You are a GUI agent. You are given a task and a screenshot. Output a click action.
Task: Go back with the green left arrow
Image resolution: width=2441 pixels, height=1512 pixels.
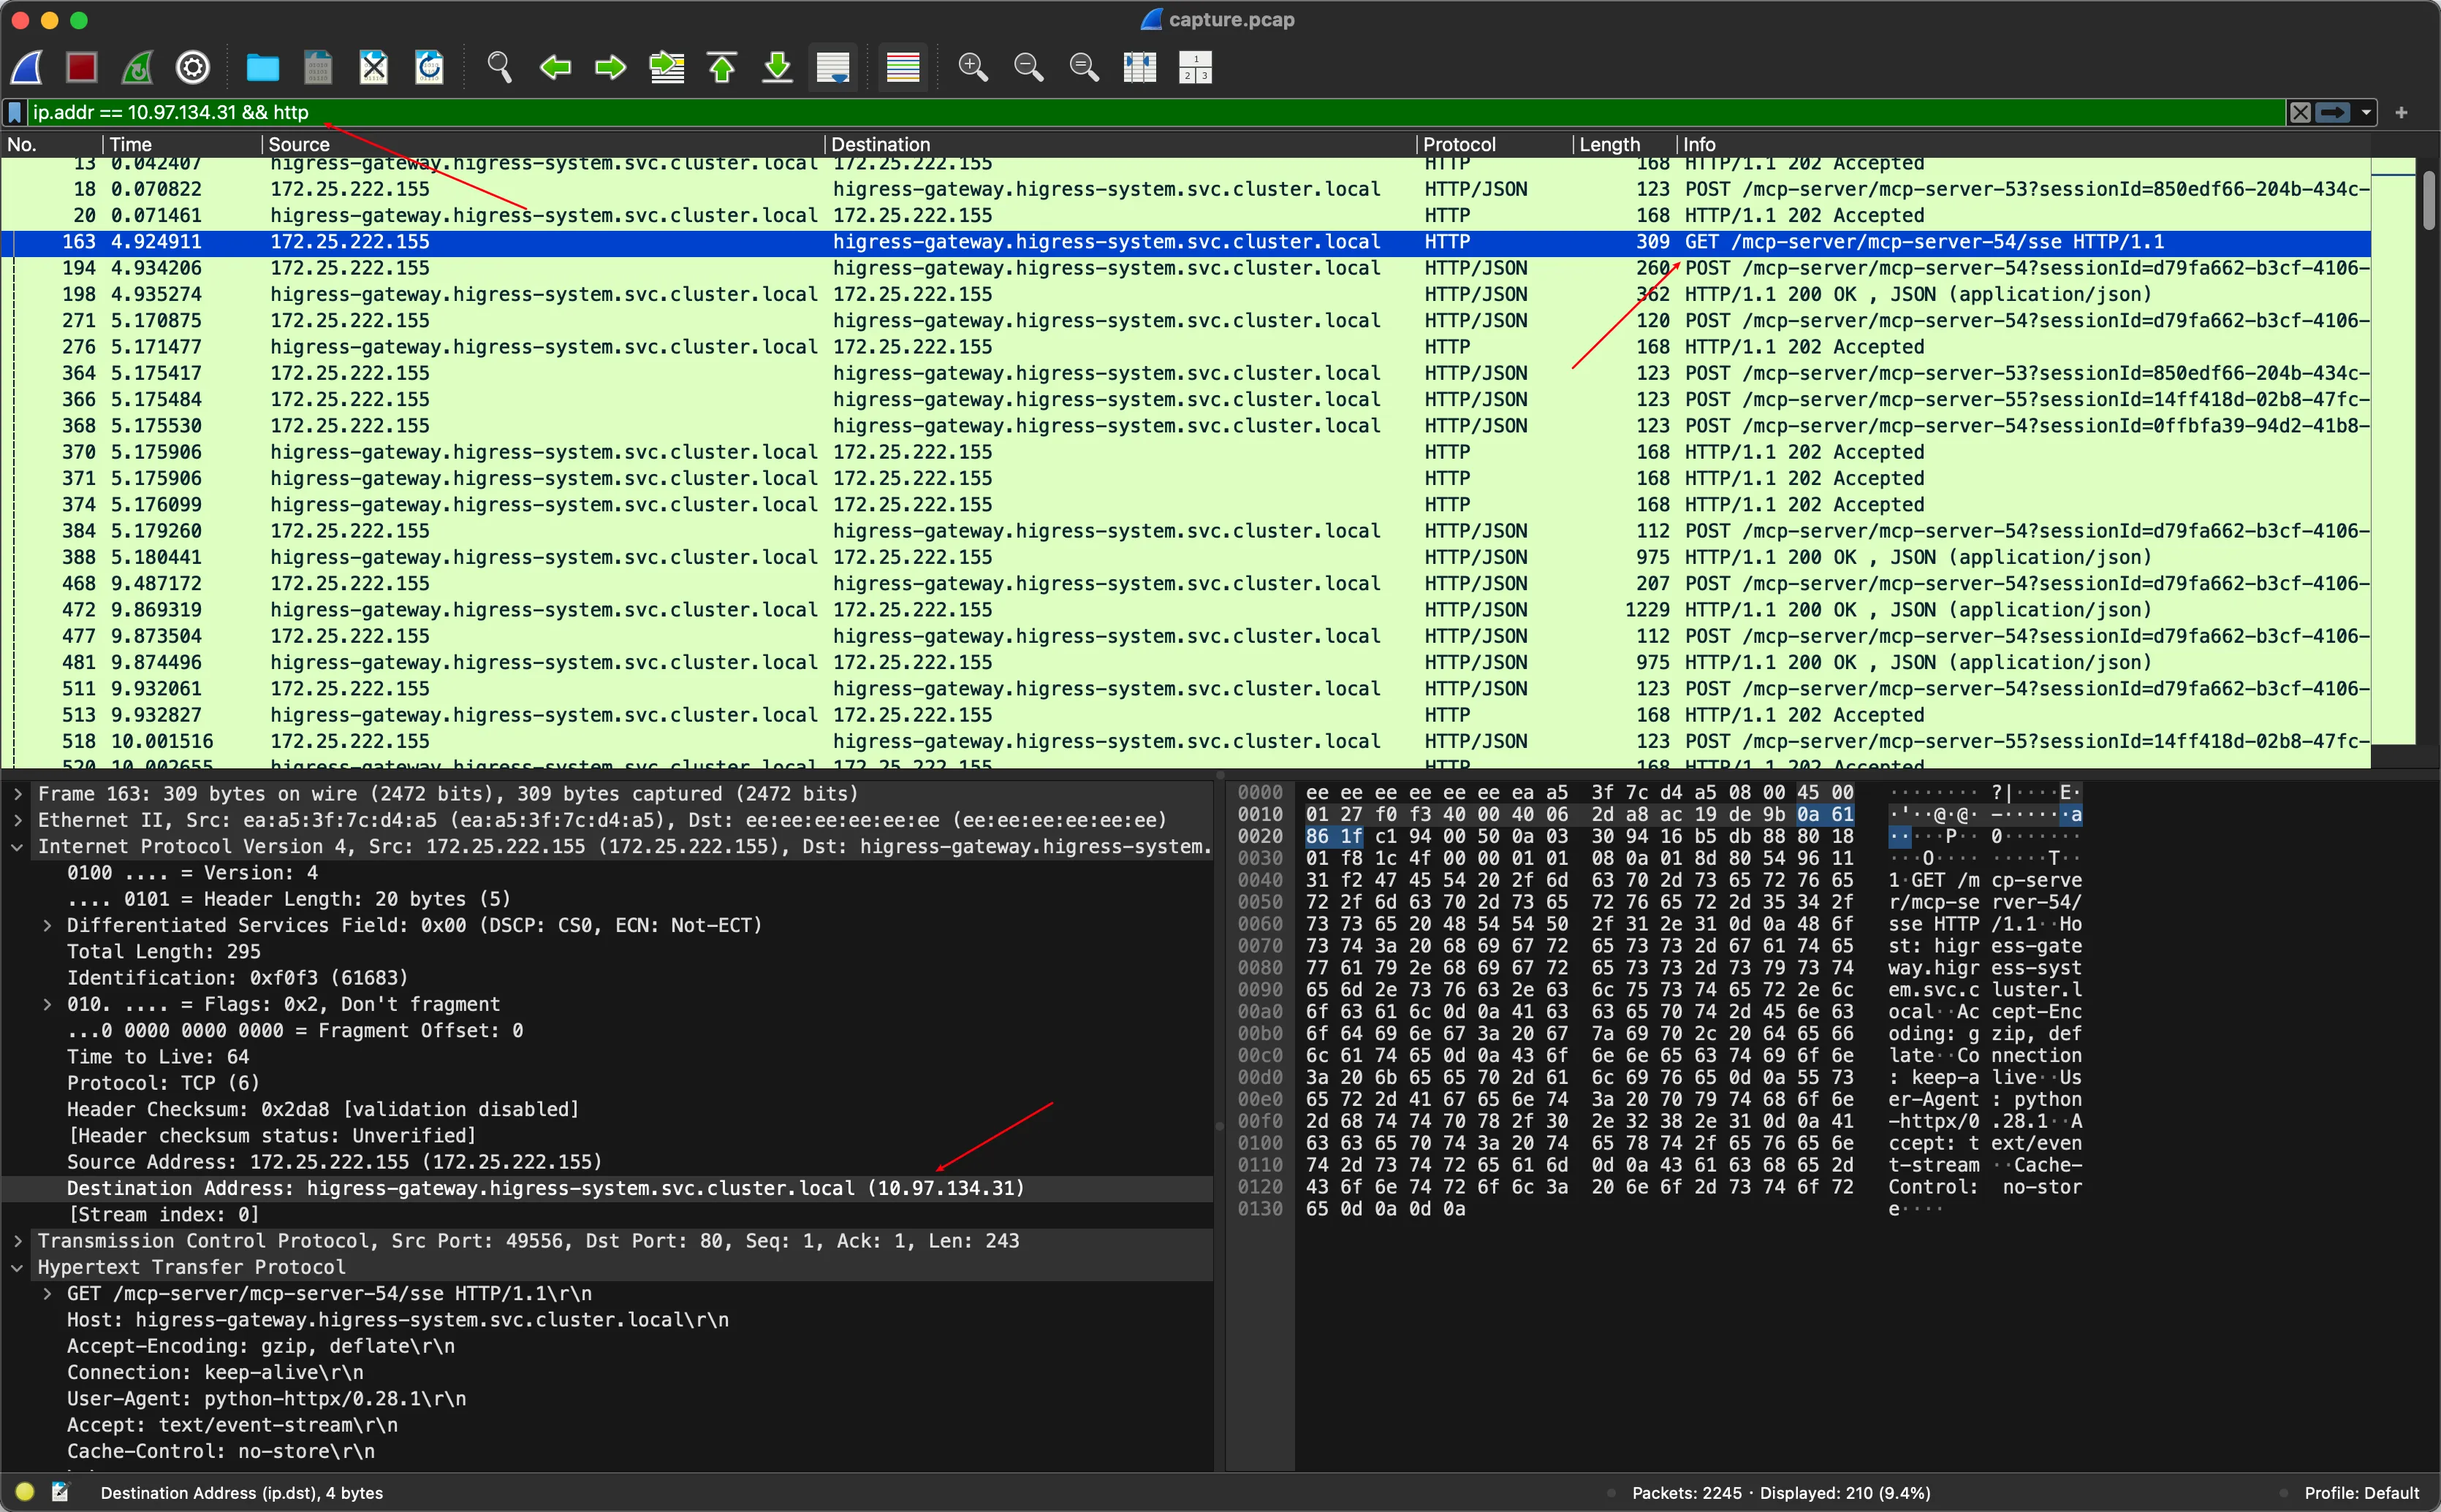pyautogui.click(x=555, y=68)
